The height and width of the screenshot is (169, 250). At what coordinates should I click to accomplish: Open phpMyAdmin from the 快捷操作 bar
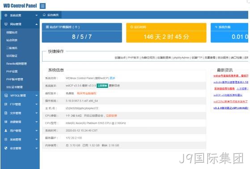pyautogui.click(x=181, y=58)
